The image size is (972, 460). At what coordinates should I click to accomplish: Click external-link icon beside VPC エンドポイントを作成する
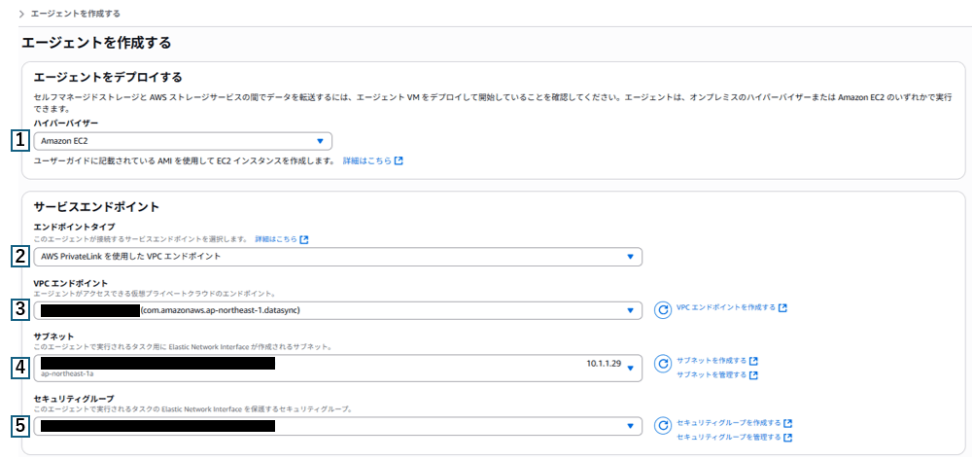[x=782, y=307]
